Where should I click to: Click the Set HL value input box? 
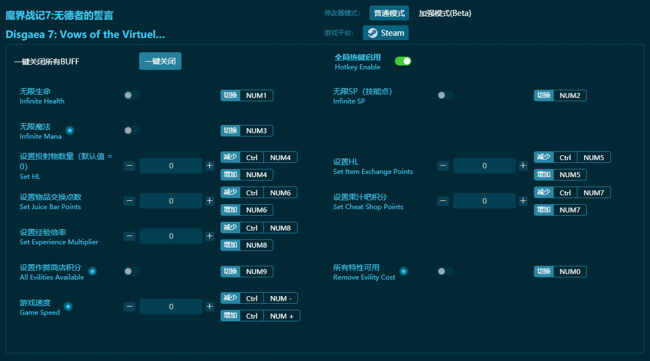tap(171, 166)
